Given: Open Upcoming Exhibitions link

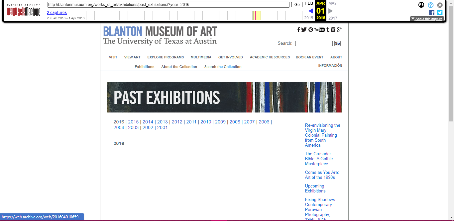Looking at the screenshot, I should (x=315, y=188).
